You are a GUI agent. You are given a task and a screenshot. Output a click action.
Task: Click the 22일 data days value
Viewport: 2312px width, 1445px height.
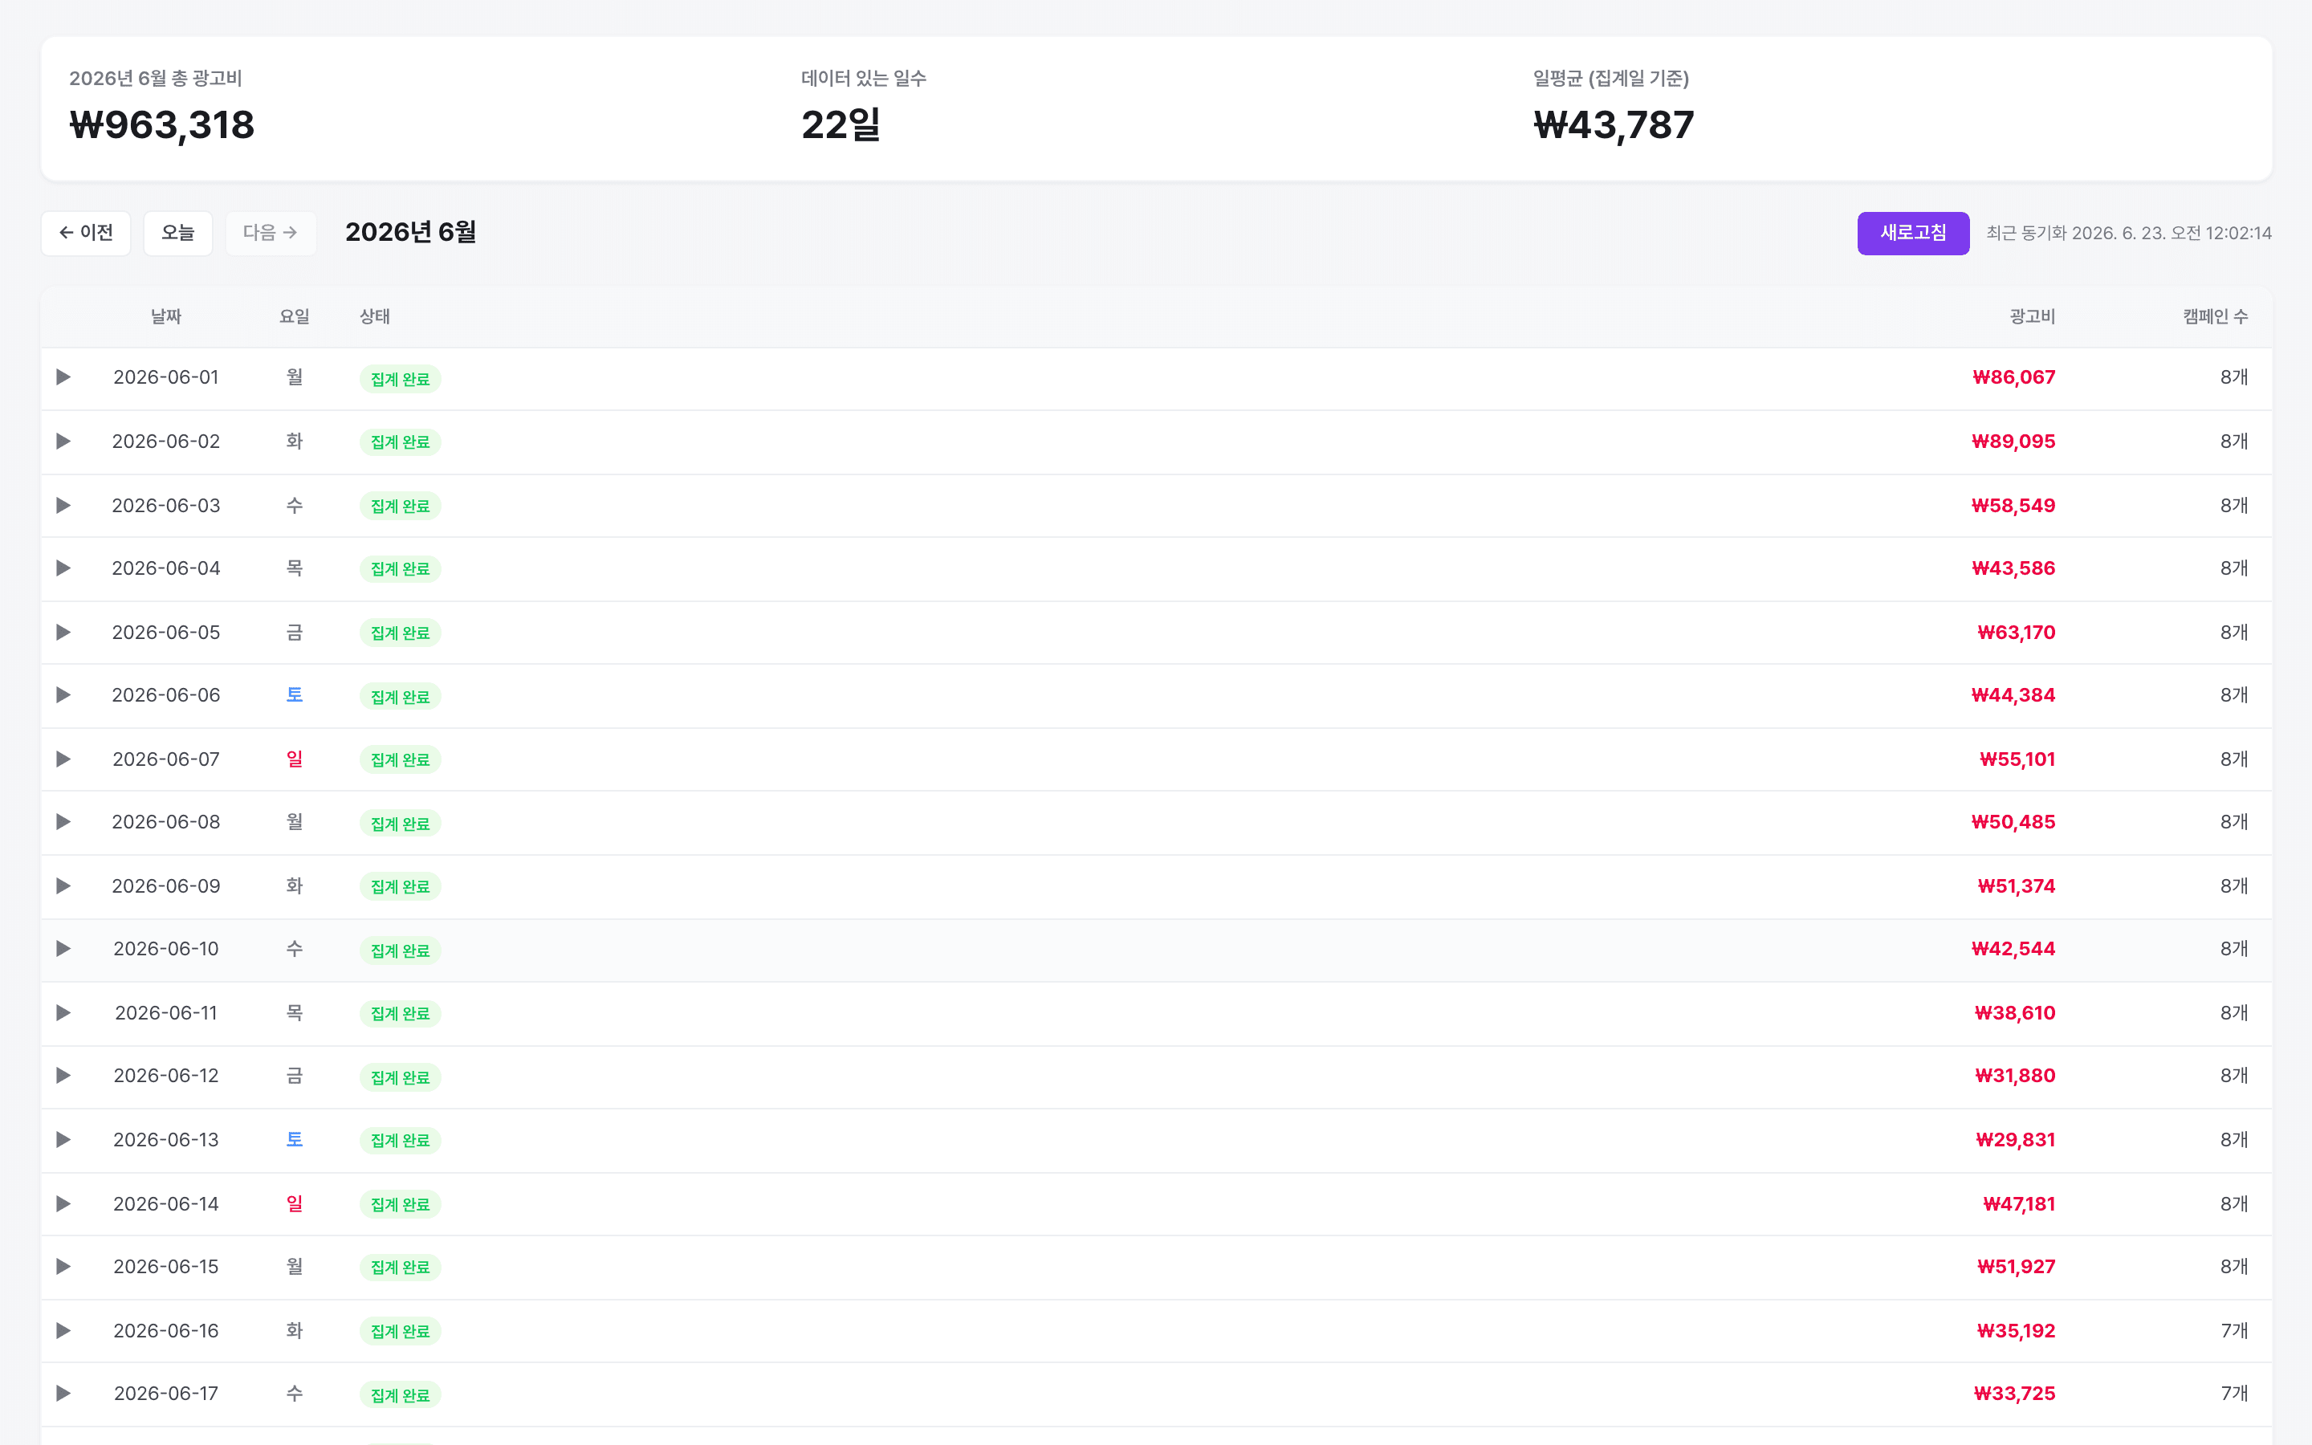click(x=841, y=125)
